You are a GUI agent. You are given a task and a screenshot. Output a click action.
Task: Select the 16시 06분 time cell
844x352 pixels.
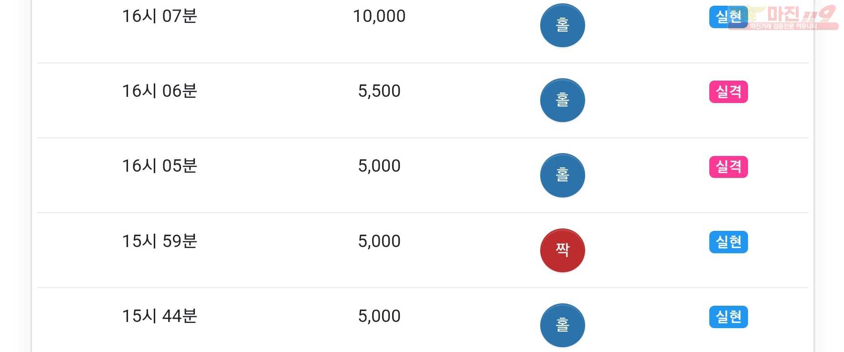pos(160,91)
